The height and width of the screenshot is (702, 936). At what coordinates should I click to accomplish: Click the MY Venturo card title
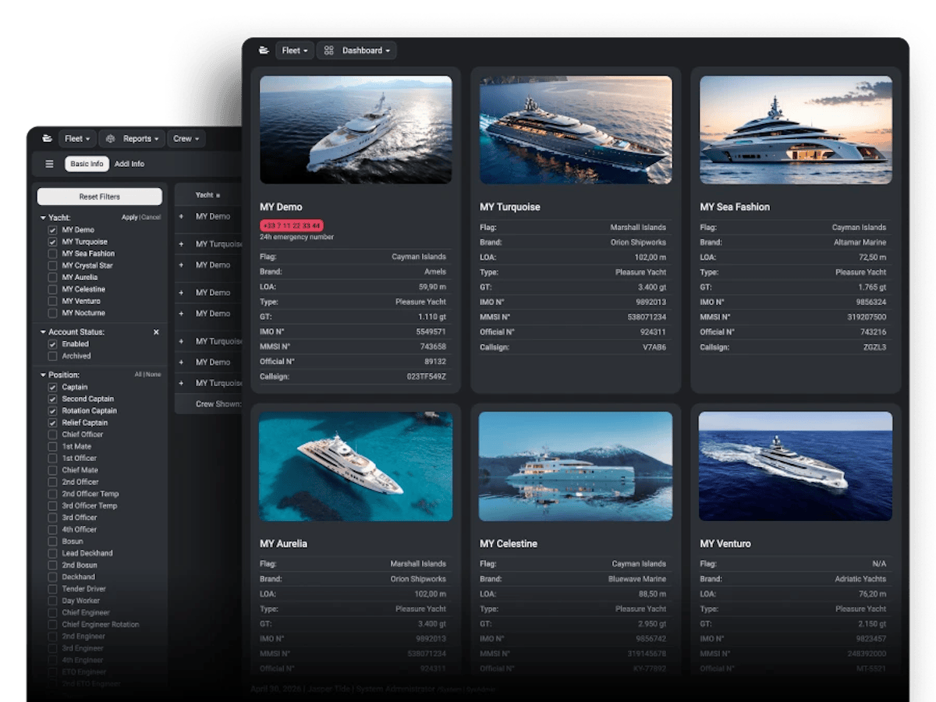(725, 544)
